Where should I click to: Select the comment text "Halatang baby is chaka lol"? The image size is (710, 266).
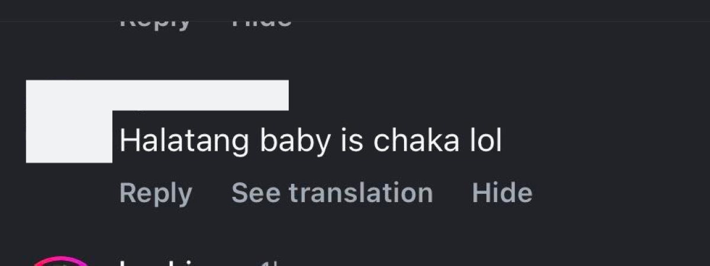point(310,141)
